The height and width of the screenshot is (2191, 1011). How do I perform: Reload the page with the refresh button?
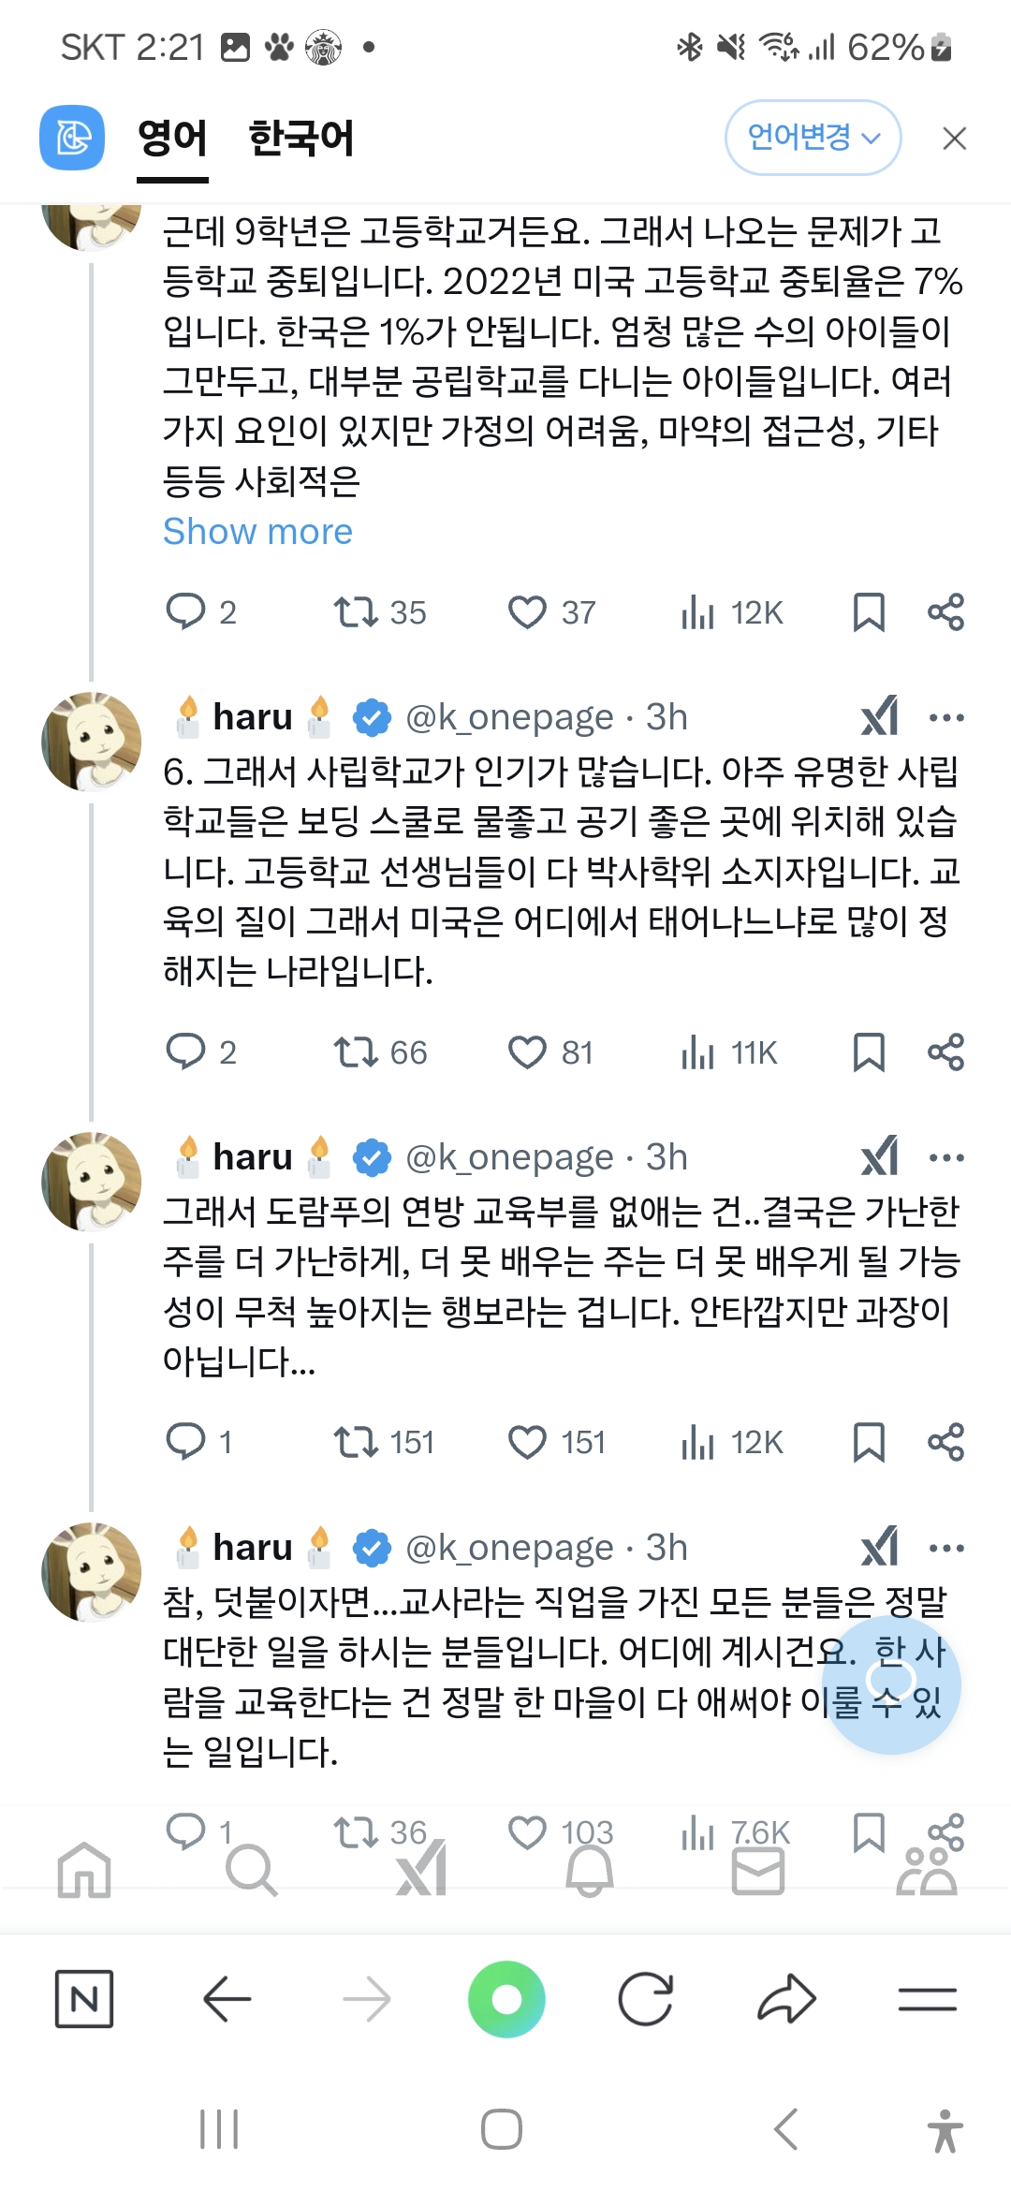click(646, 1999)
